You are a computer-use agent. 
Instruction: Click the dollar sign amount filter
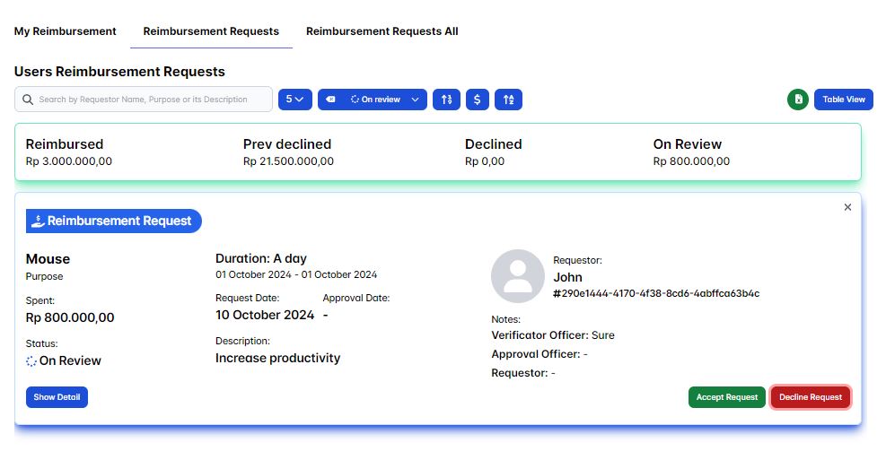click(478, 100)
